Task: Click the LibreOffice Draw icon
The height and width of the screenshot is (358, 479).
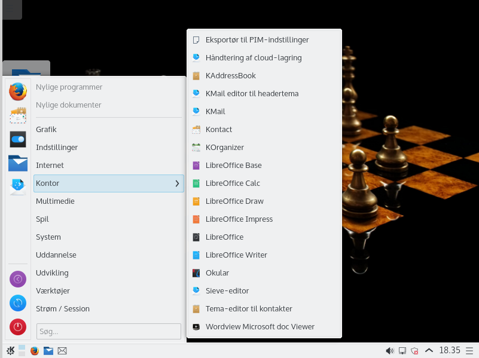Action: (x=196, y=201)
